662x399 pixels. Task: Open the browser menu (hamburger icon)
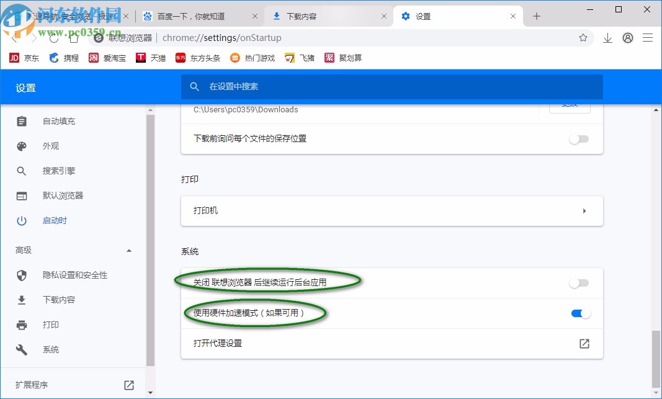[x=648, y=38]
